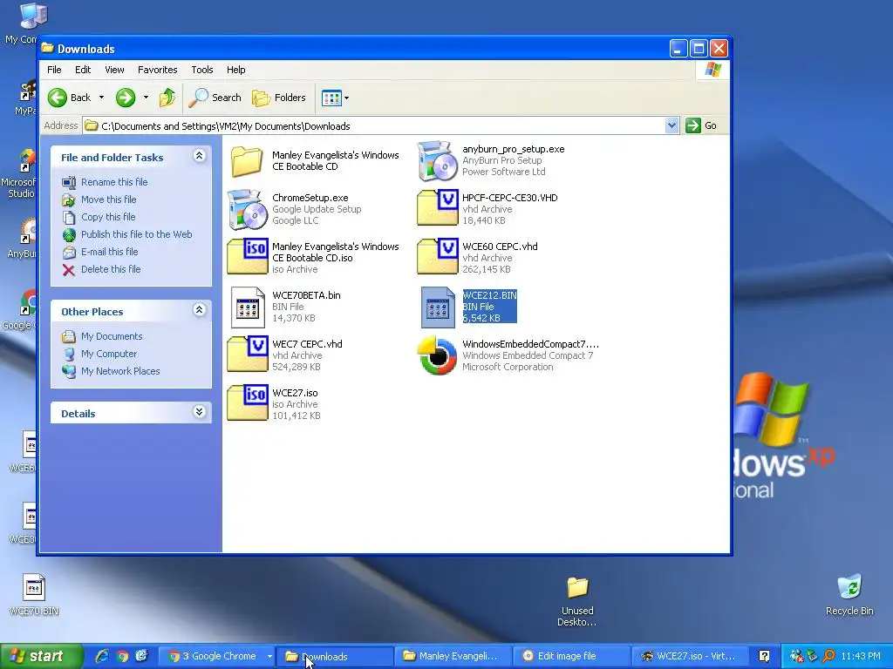
Task: Click the WCE27.iso file name
Action: point(295,393)
